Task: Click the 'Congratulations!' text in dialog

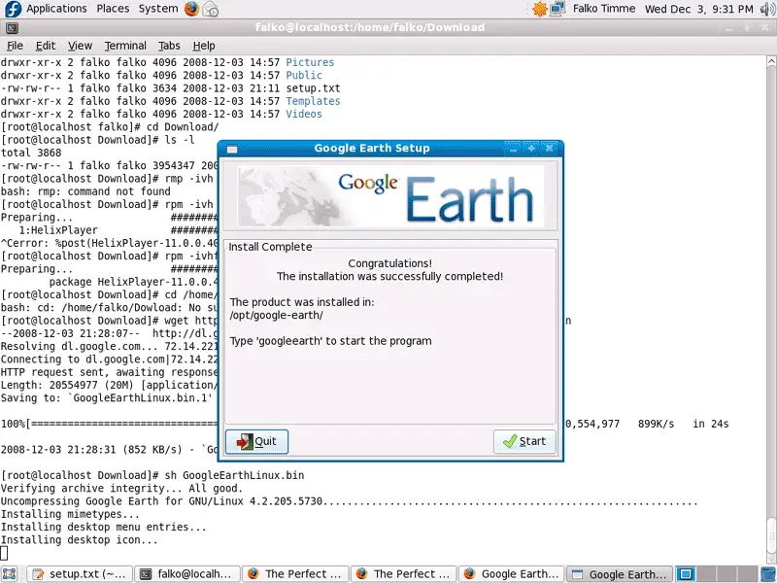Action: point(390,263)
